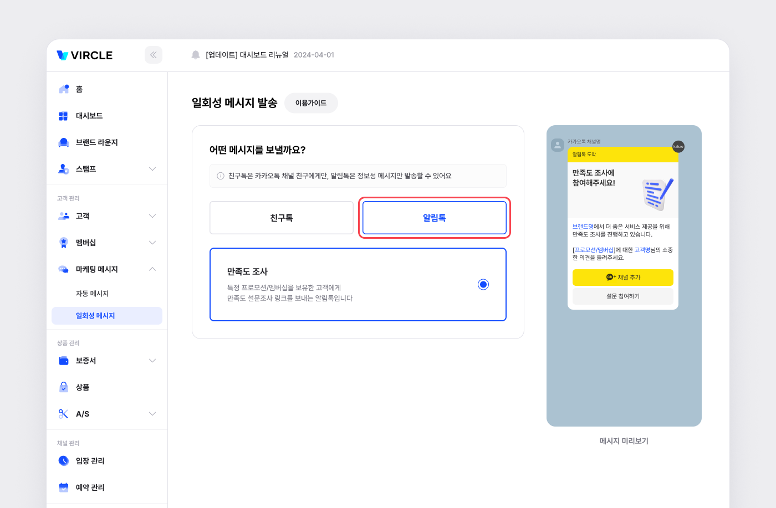Screen dimensions: 776x508
Task: Expand the 스탬프 submenu chevron
Action: pyautogui.click(x=152, y=169)
